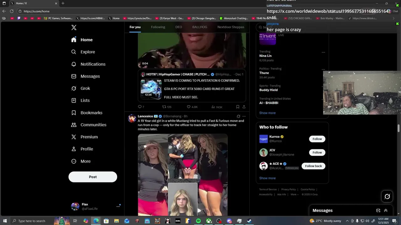Switch to the Following tab
The height and width of the screenshot is (225, 401).
[x=158, y=27]
